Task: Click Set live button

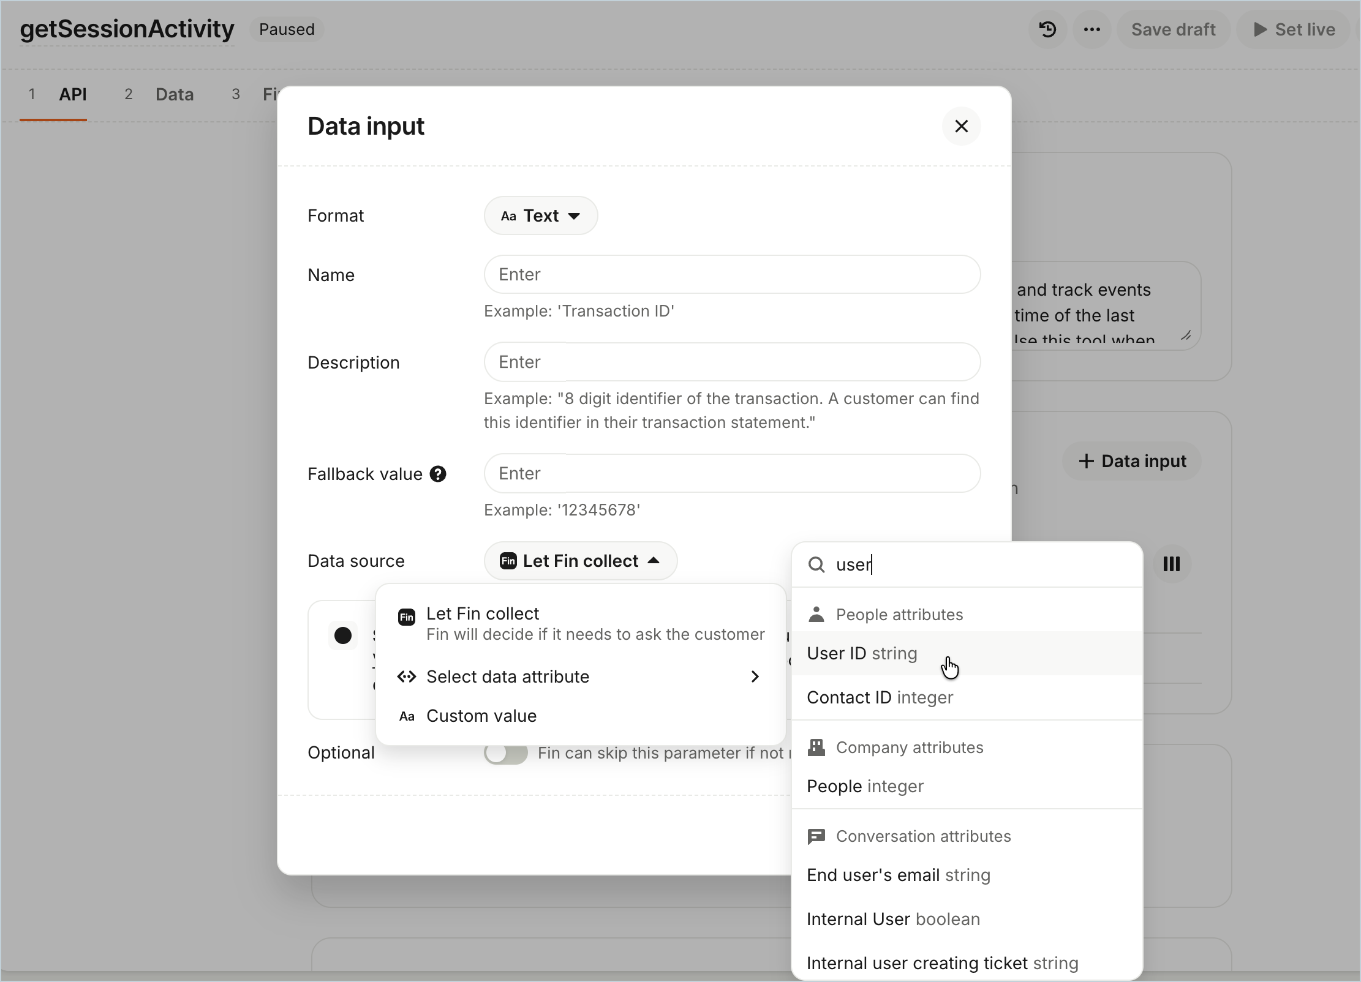Action: 1293,29
